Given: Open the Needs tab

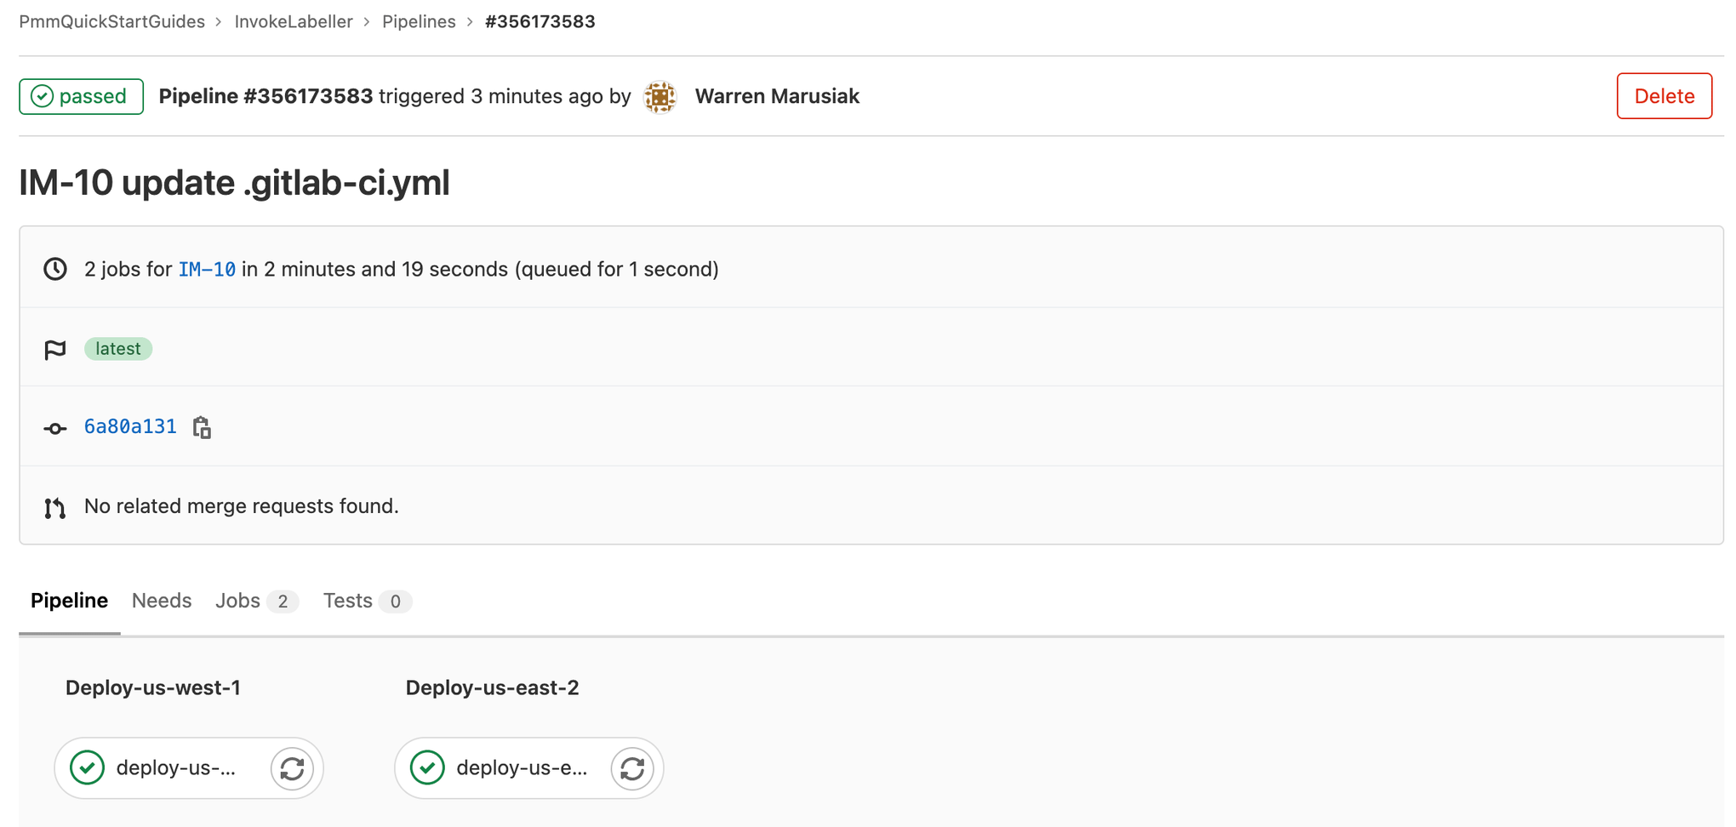Looking at the screenshot, I should [x=162, y=601].
